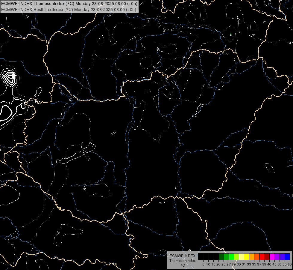The width and height of the screenshot is (293, 270).
Task: Select the bright yellow 31-33 legend swatch
Action: click(x=247, y=256)
